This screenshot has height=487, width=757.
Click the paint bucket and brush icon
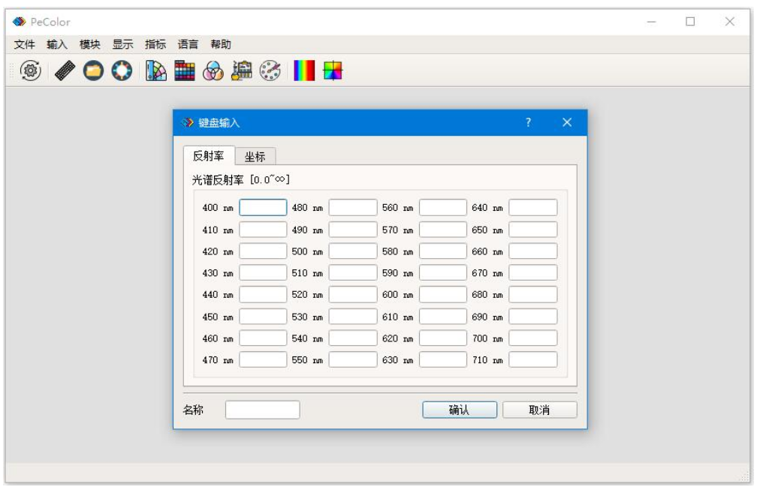click(x=241, y=71)
